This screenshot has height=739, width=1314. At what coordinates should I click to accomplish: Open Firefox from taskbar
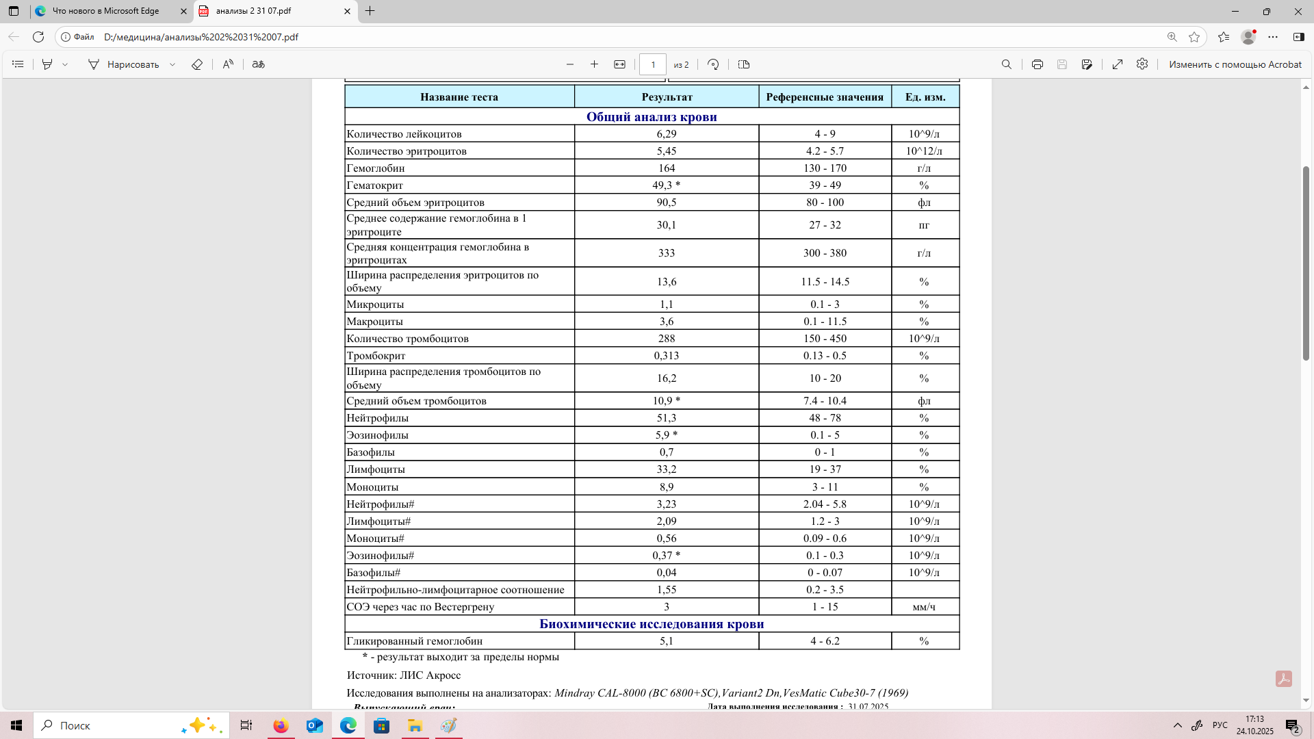[281, 725]
